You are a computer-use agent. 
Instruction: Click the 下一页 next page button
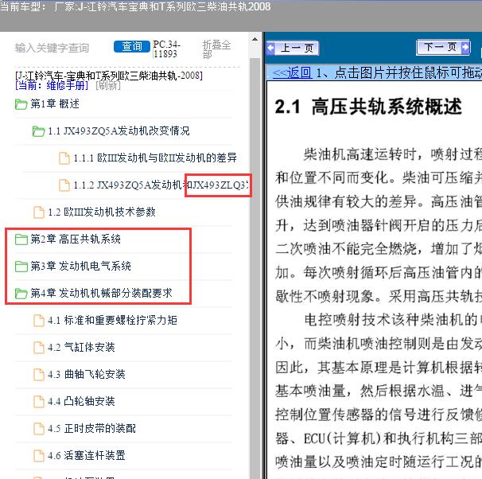443,47
